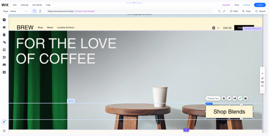The width and height of the screenshot is (269, 136).
Task: Open the Site menu
Action: [x=15, y=5]
